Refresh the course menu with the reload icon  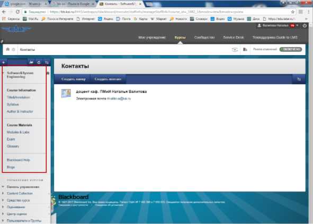[x=39, y=62]
